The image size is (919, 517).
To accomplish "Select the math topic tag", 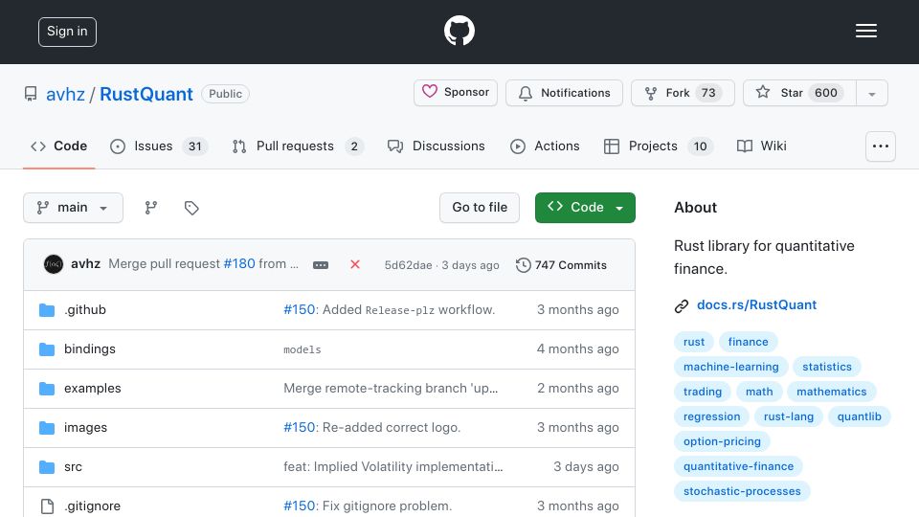I will click(759, 392).
